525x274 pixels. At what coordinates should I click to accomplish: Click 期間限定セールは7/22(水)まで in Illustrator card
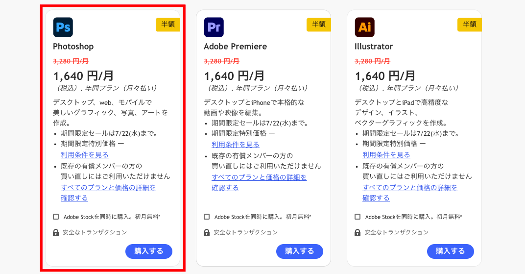pos(411,134)
